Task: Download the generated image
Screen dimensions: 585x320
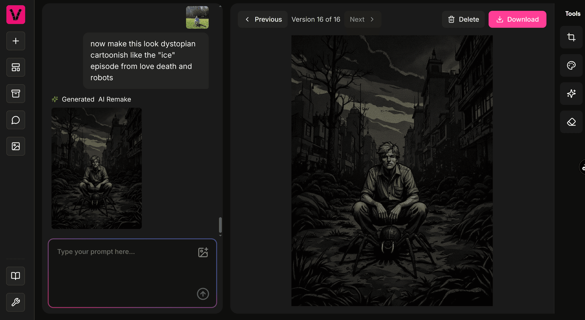Action: (517, 19)
